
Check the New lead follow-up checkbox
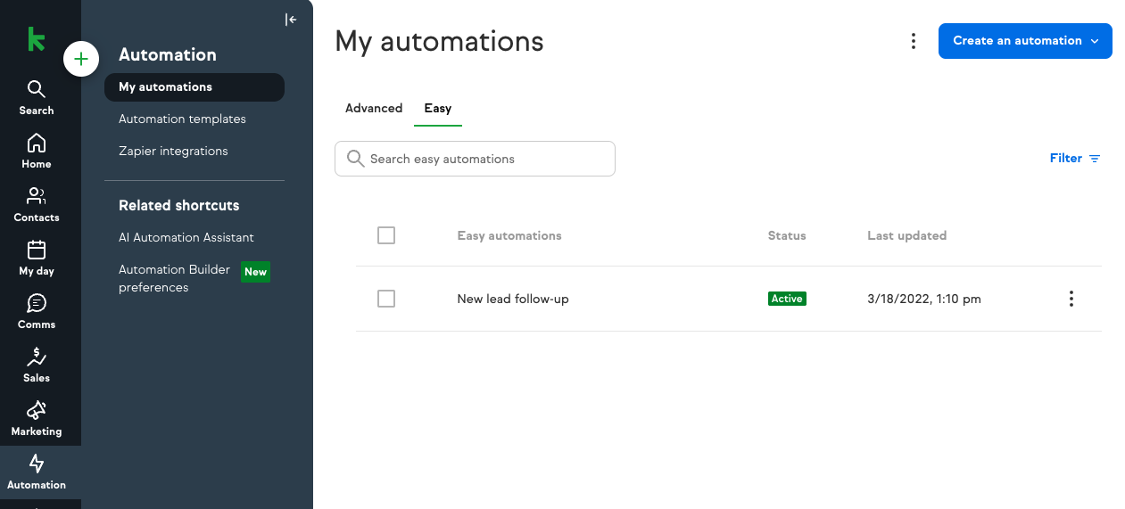[x=386, y=299]
